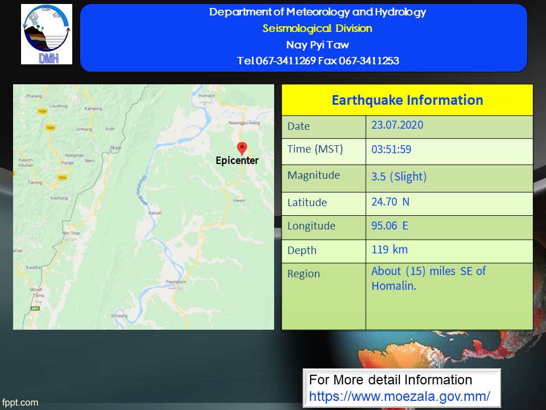
Task: Open the moezala.gov.mm website link
Action: pyautogui.click(x=399, y=396)
